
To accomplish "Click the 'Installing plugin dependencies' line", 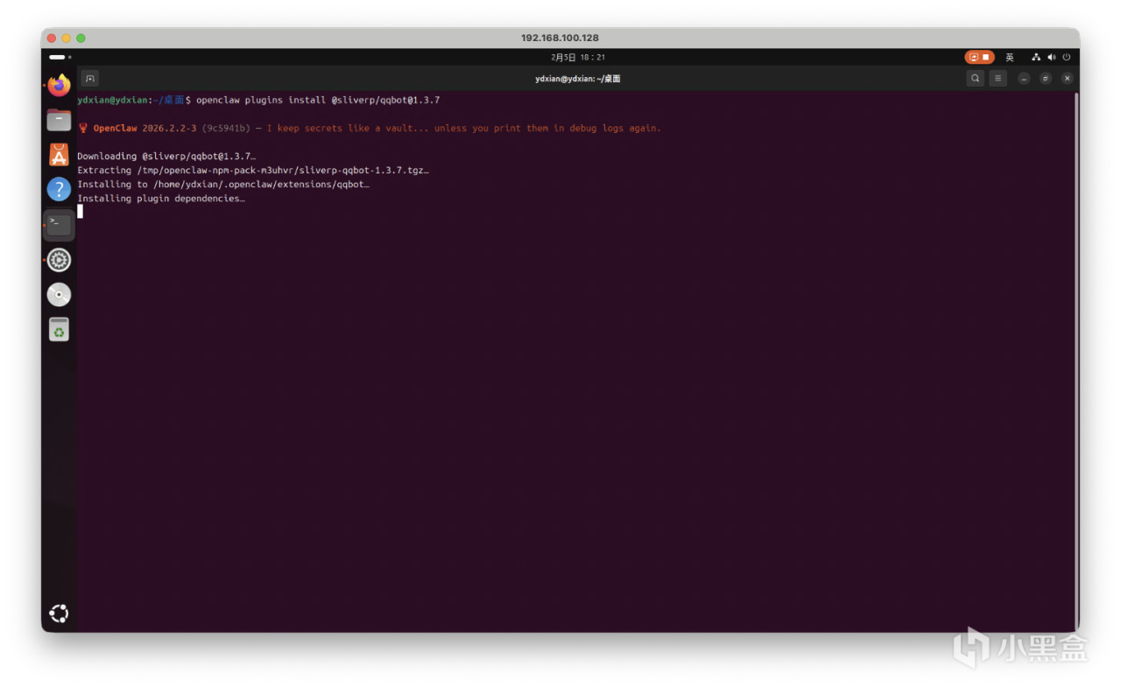I will [x=161, y=199].
